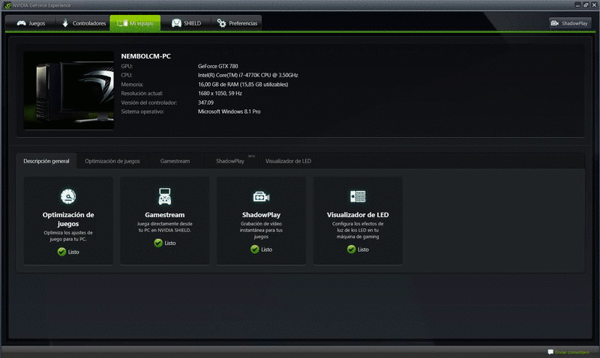Image resolution: width=600 pixels, height=358 pixels.
Task: Click the 16,00 GB de RAM value
Action: coord(243,85)
